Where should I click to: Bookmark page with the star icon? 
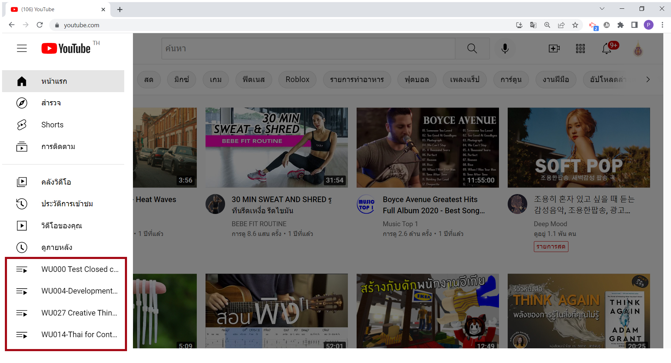[x=575, y=25]
